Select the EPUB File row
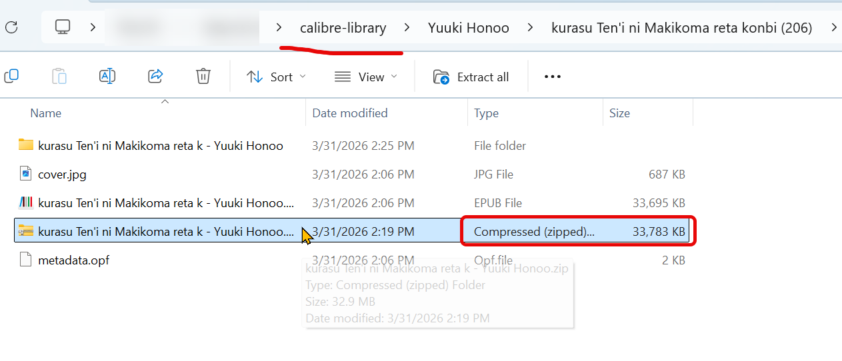Screen dimensions: 842x361 (165, 203)
